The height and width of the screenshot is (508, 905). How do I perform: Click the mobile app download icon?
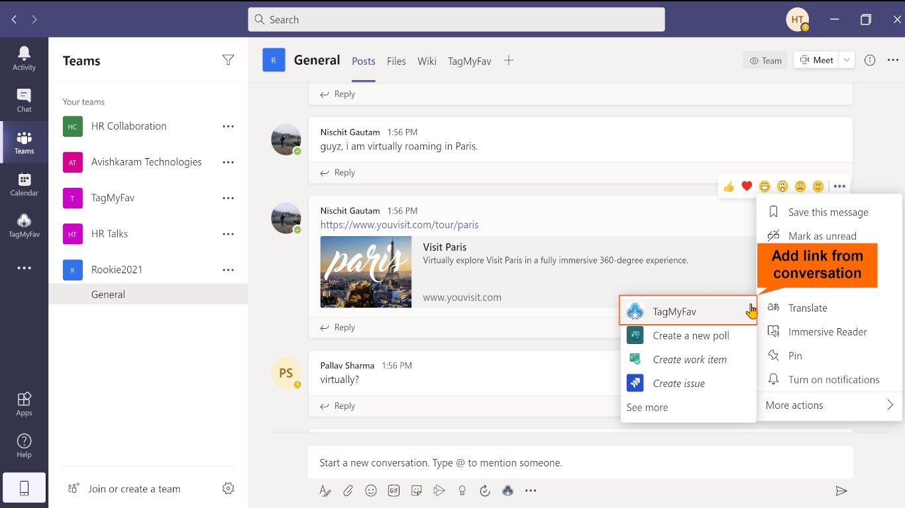24,488
